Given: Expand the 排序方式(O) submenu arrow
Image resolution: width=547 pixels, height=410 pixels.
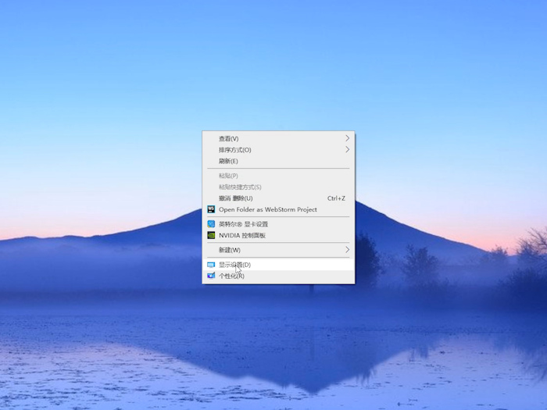Looking at the screenshot, I should [x=348, y=149].
